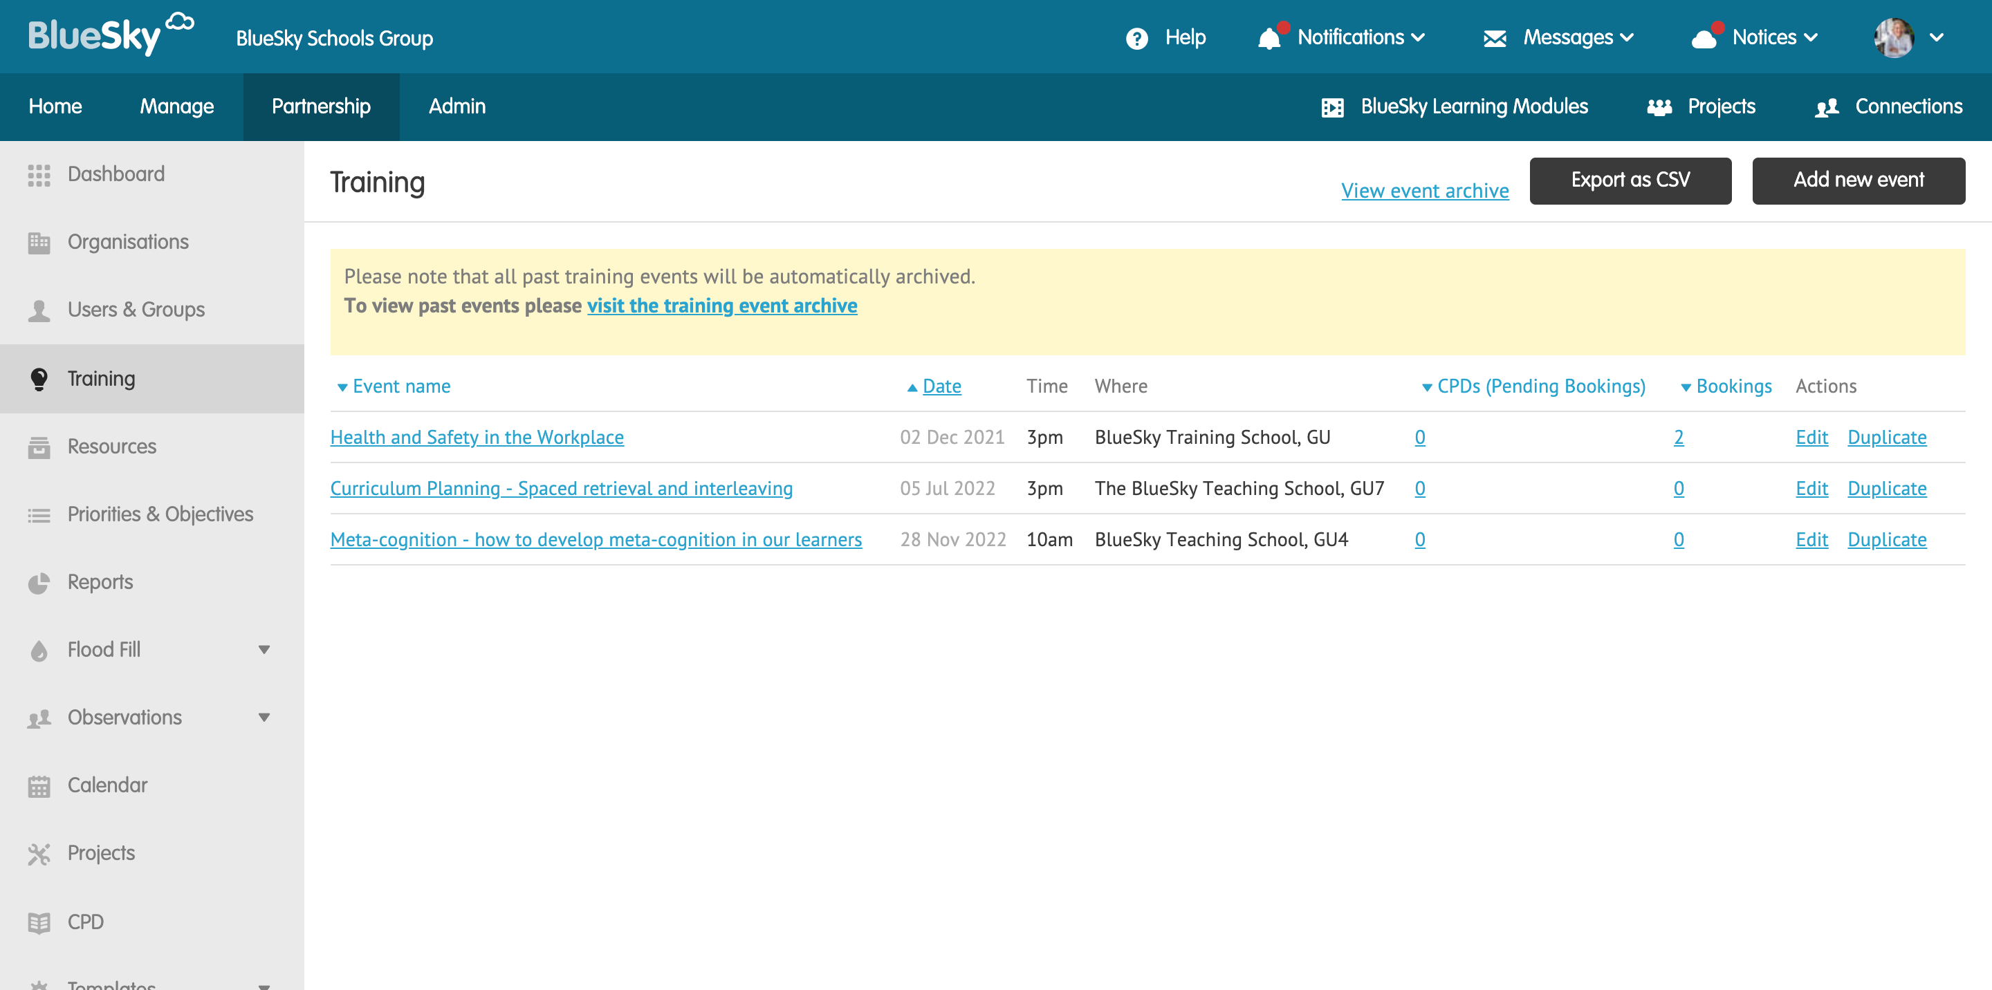Open Connections in top navigation
Viewport: 1992px width, 990px height.
(x=1908, y=106)
